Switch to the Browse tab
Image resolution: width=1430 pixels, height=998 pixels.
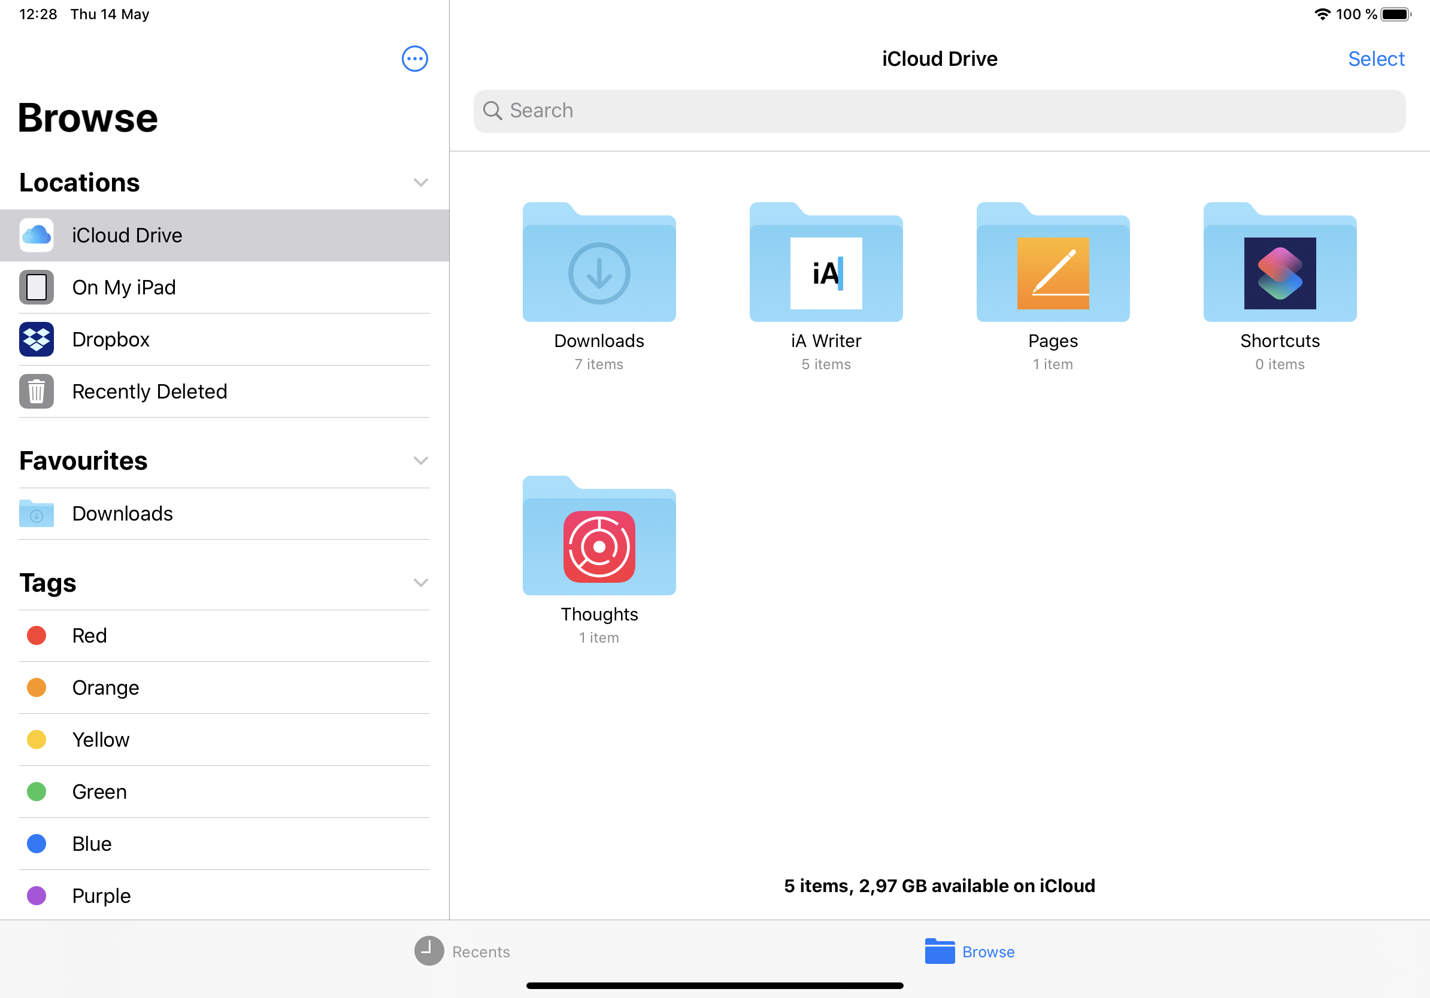click(x=970, y=951)
